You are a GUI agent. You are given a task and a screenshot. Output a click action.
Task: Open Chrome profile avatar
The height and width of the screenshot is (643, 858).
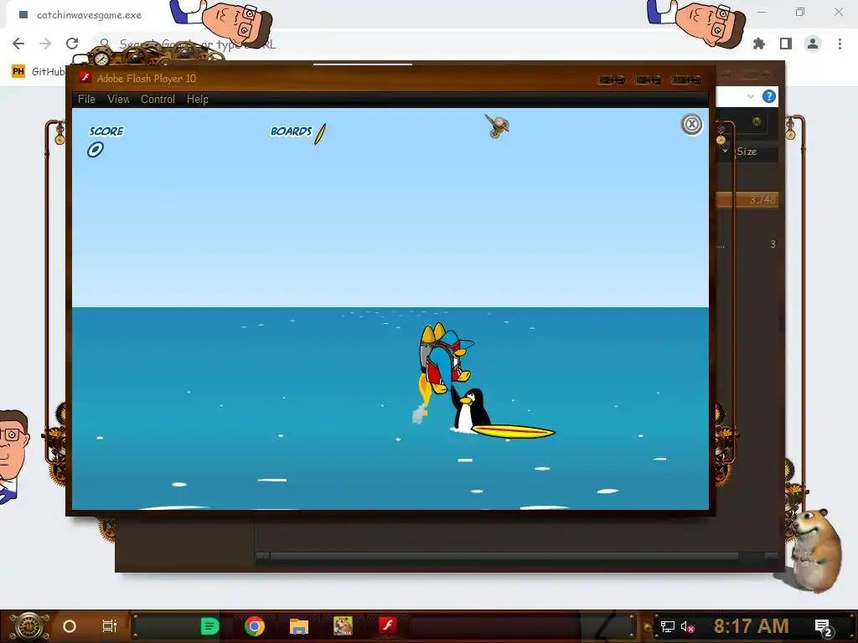tap(813, 44)
